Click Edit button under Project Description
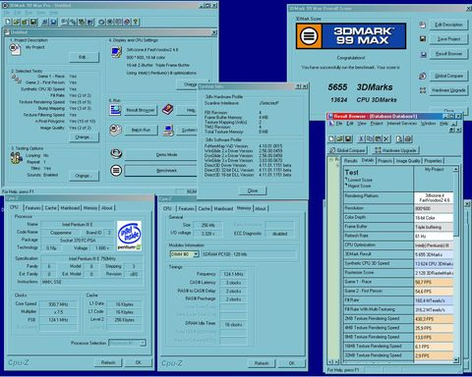 84,57
